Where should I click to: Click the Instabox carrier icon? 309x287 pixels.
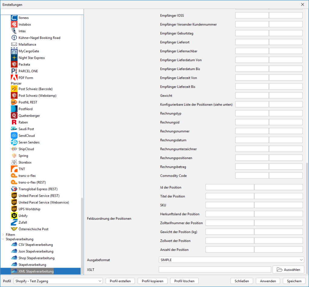click(x=14, y=24)
